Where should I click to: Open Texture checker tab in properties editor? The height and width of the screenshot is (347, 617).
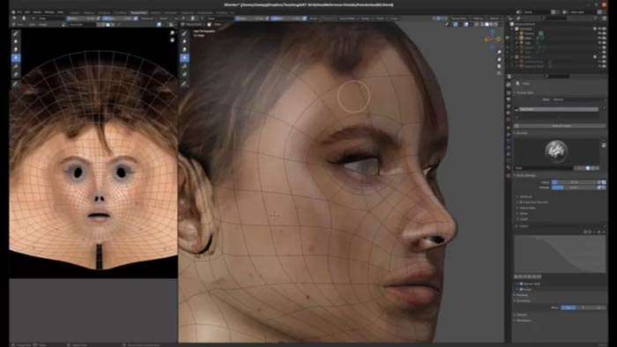tap(509, 175)
